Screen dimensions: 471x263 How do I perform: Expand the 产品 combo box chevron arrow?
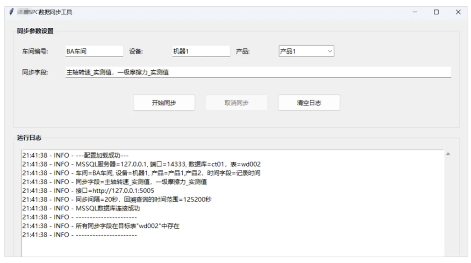(x=330, y=52)
